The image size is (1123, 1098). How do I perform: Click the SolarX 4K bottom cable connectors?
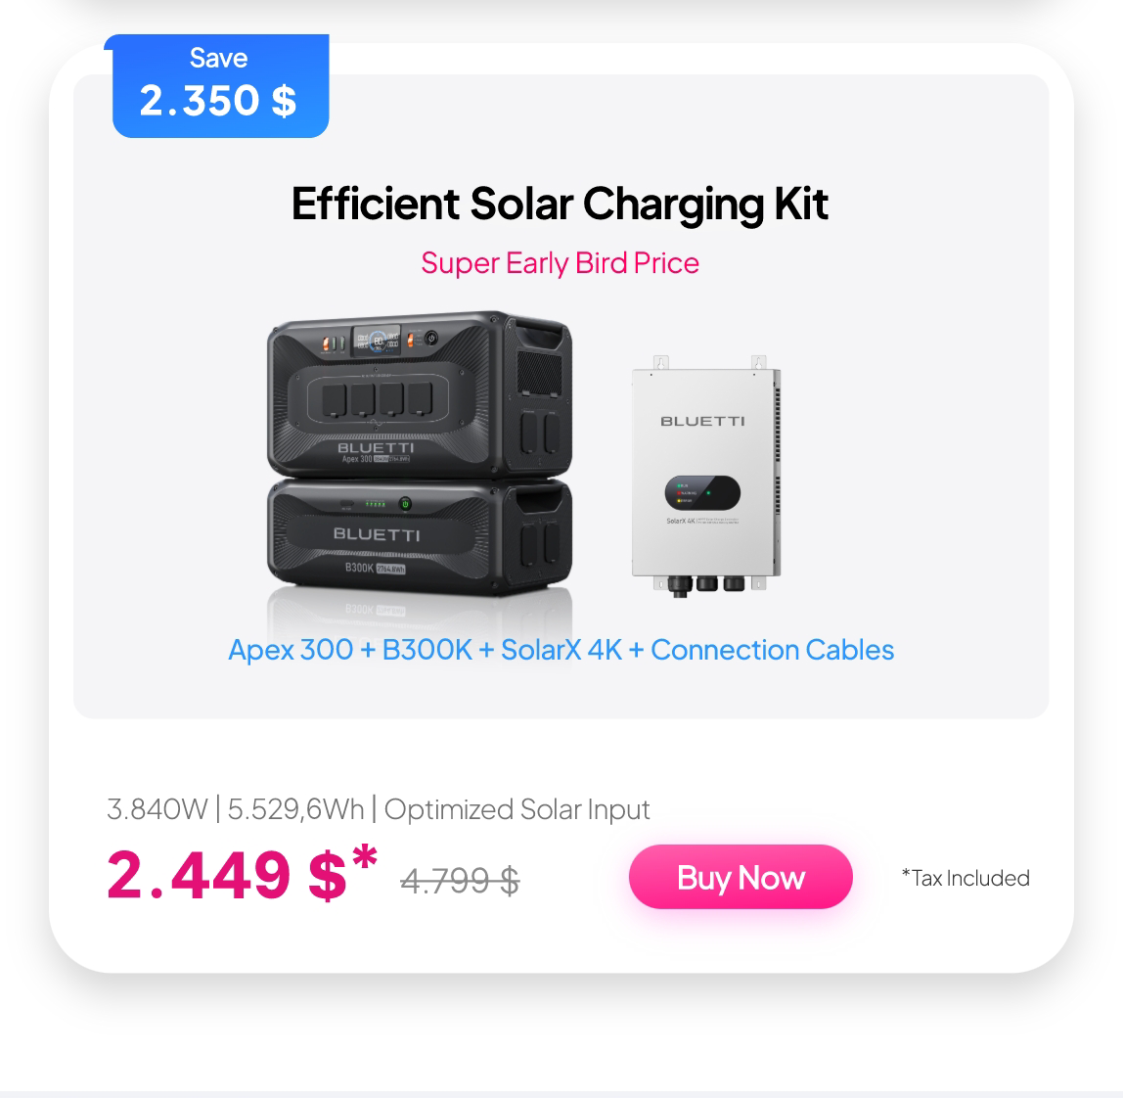(x=706, y=585)
